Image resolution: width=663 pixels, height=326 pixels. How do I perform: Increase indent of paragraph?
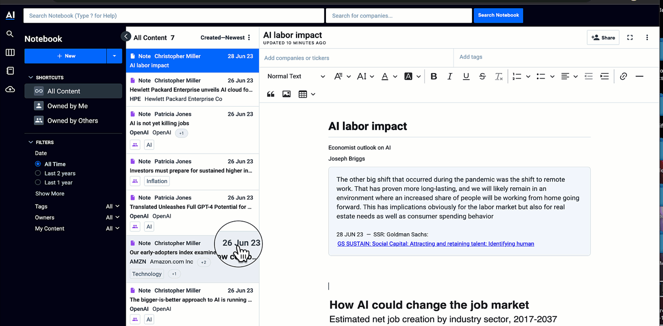pyautogui.click(x=605, y=76)
